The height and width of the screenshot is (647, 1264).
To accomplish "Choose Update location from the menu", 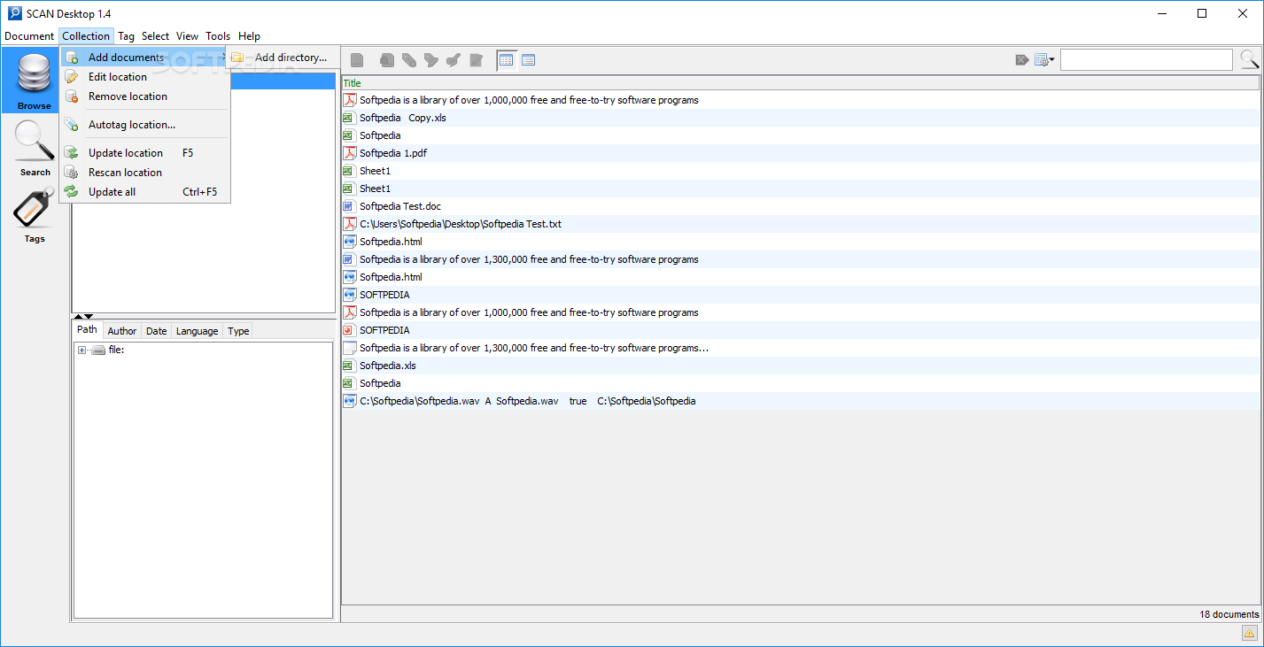I will click(144, 153).
